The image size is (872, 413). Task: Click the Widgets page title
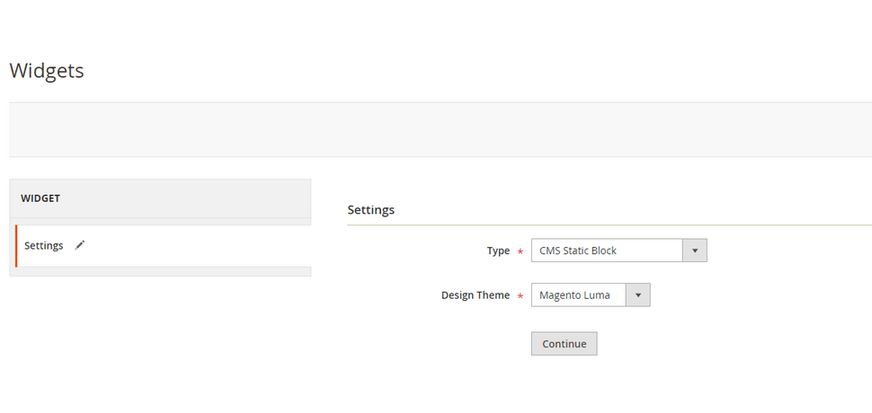(x=47, y=71)
